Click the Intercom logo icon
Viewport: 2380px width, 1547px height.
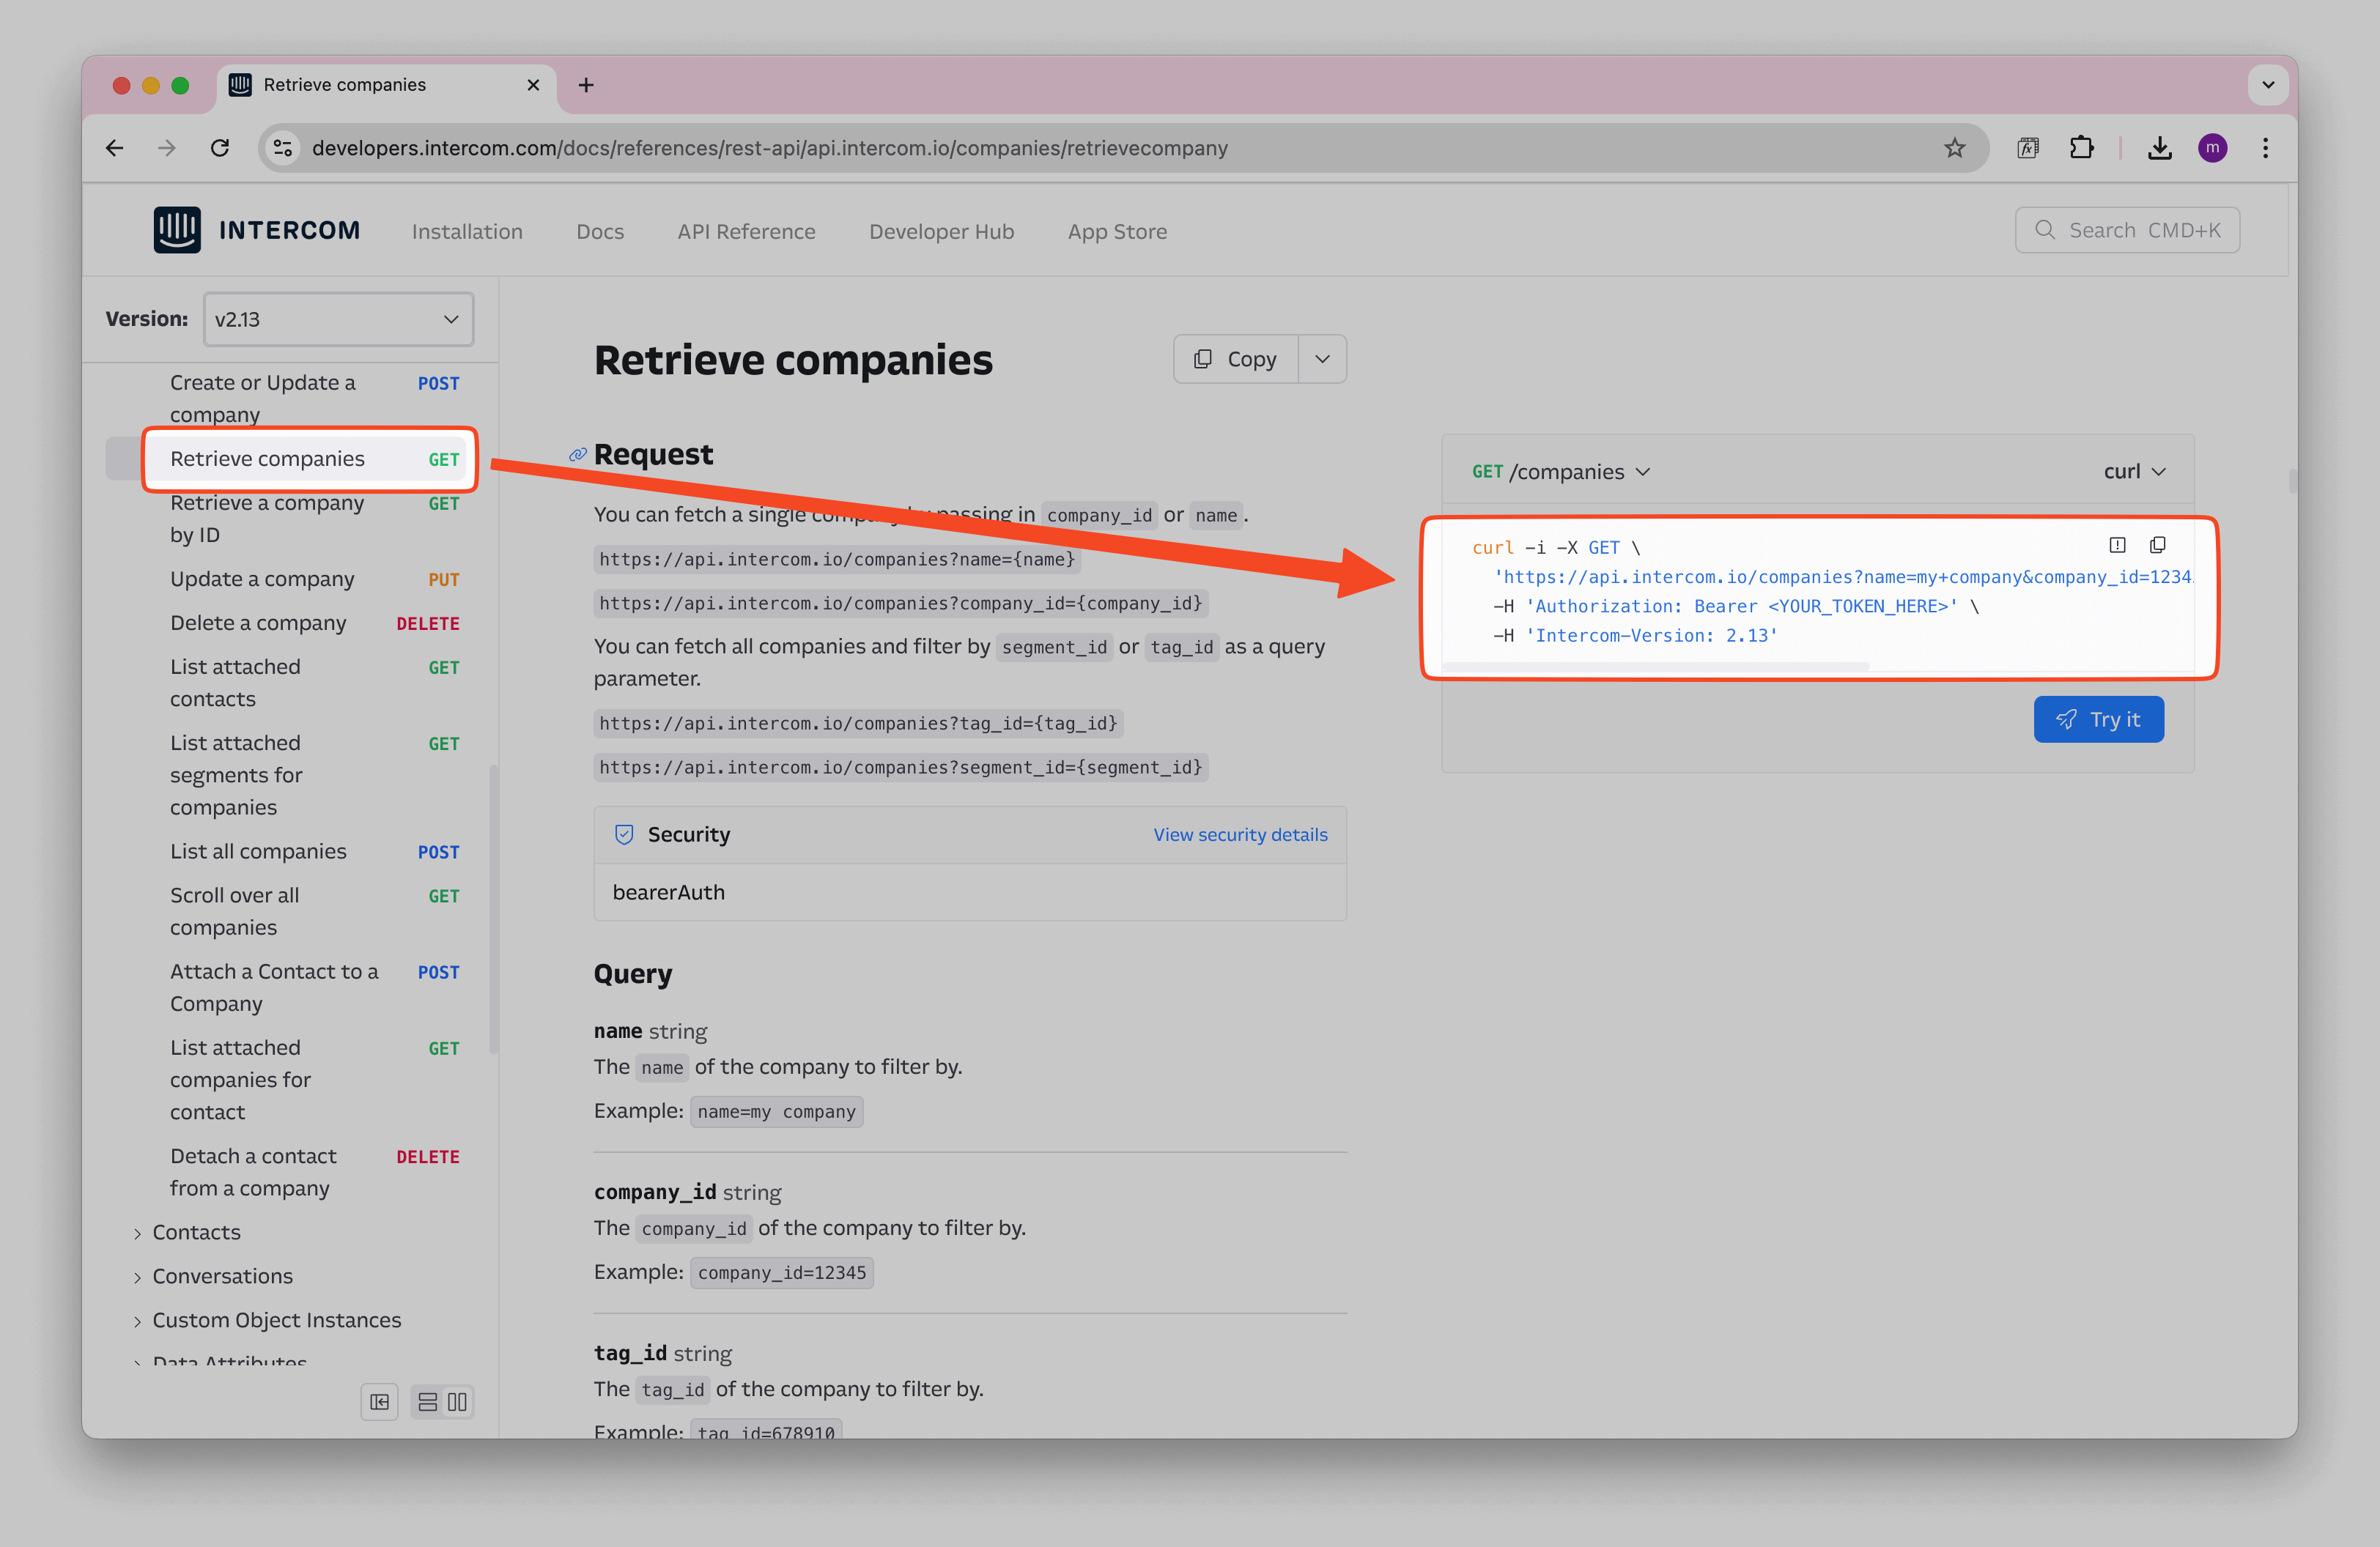click(x=177, y=230)
